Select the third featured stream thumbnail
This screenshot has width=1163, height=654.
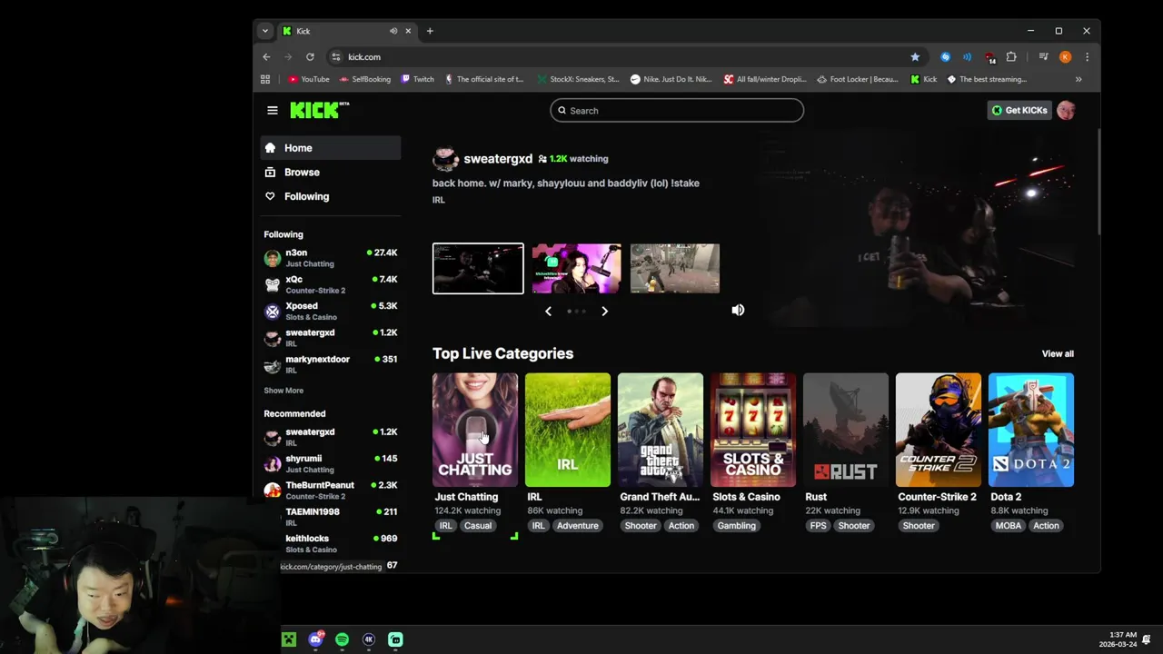click(x=675, y=268)
